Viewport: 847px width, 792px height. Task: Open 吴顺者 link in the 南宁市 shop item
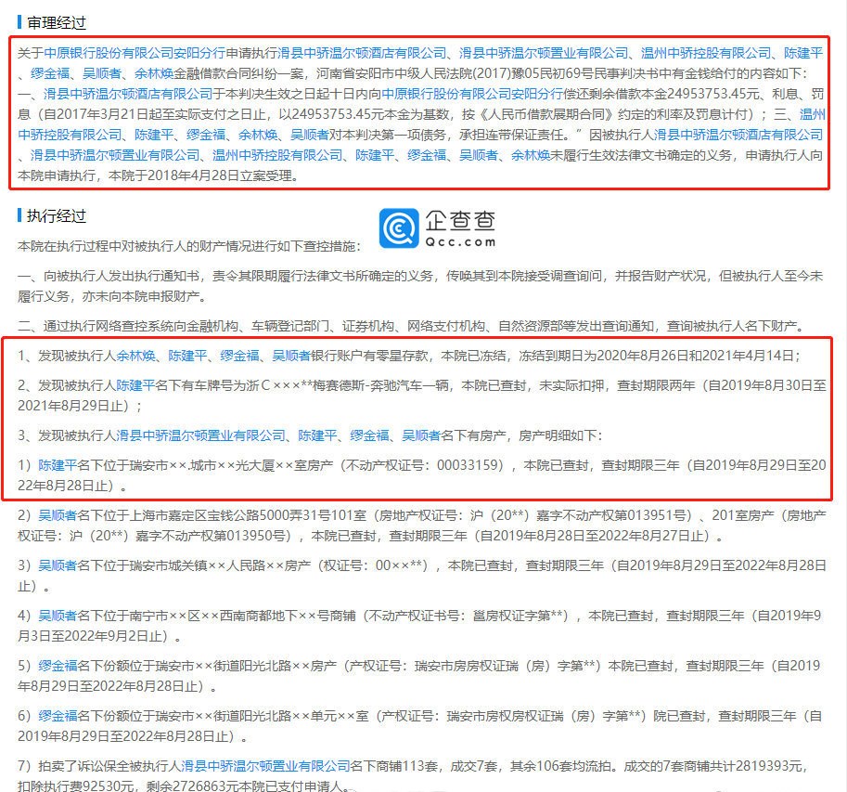coord(58,616)
